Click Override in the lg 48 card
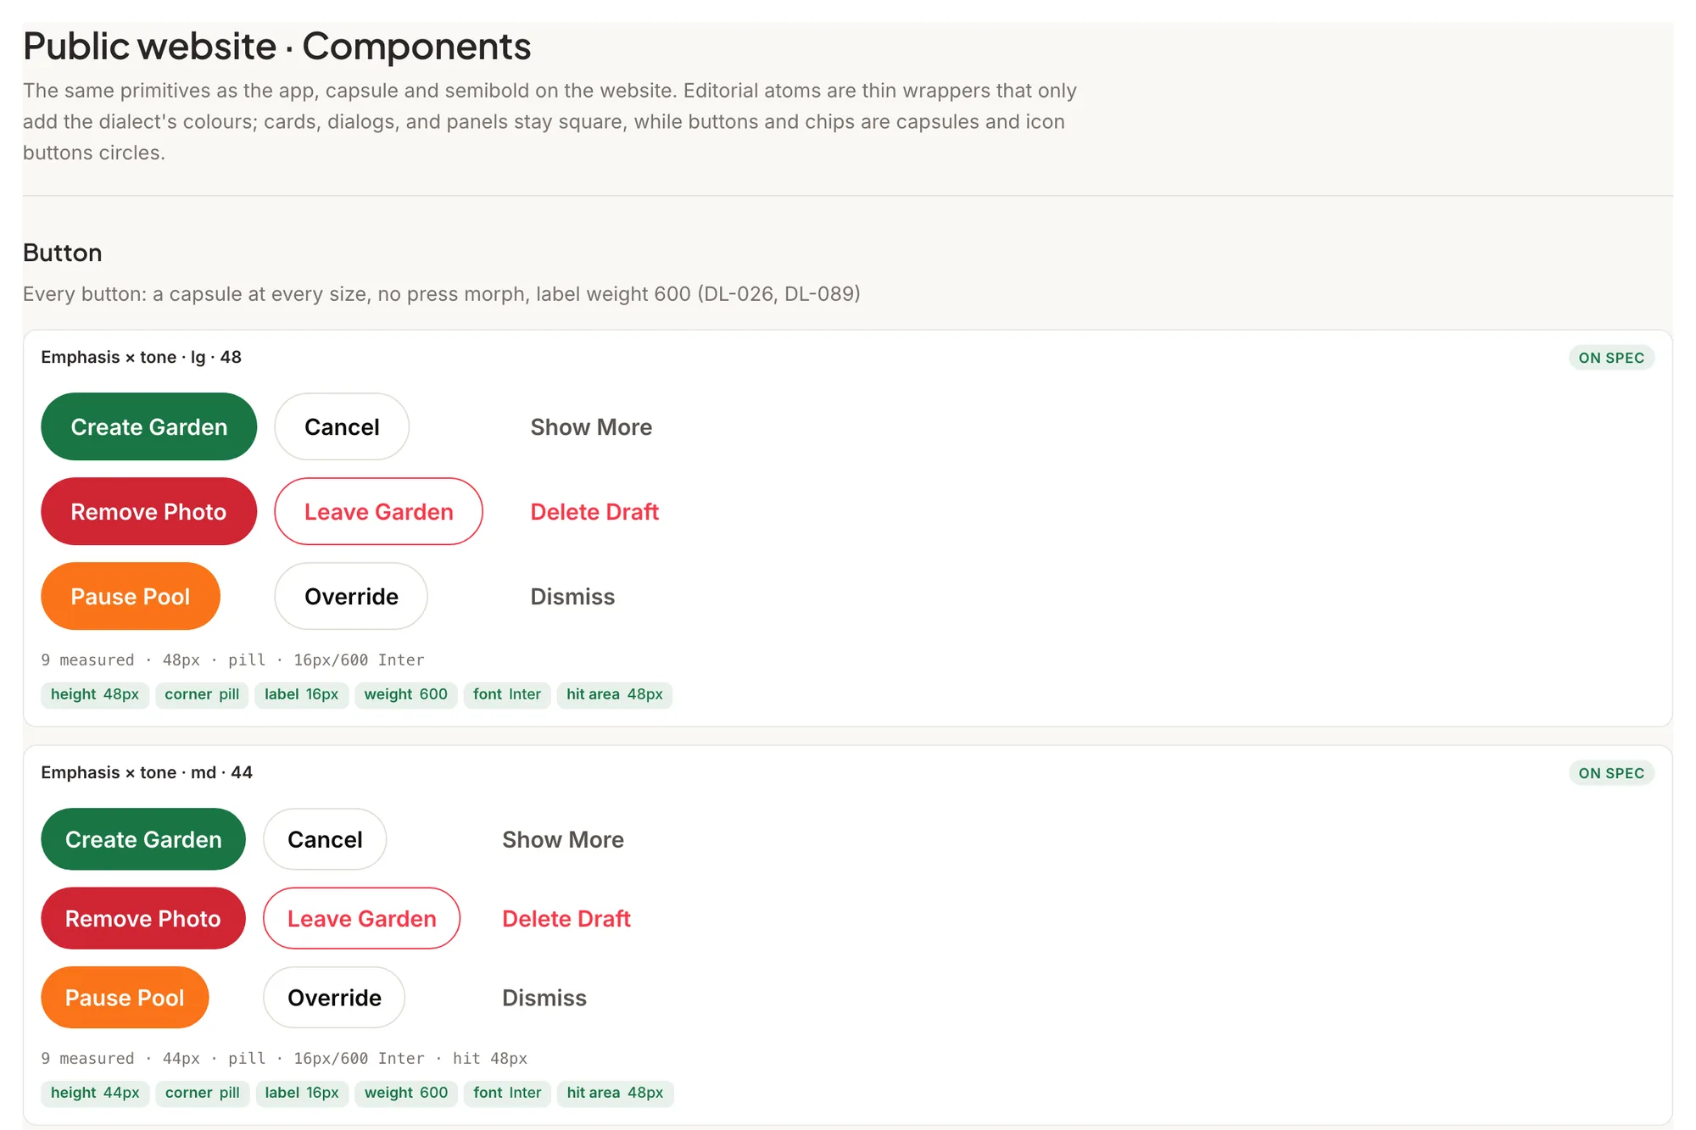The width and height of the screenshot is (1696, 1130). pos(351,596)
